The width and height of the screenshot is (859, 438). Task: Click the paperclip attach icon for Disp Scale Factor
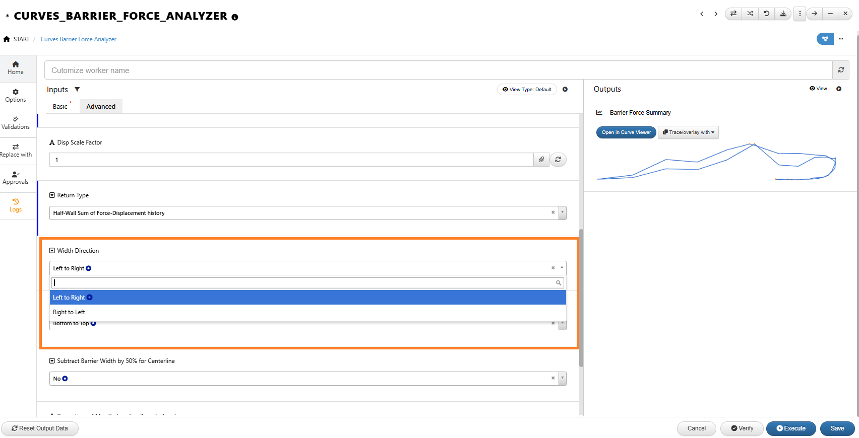tap(541, 160)
